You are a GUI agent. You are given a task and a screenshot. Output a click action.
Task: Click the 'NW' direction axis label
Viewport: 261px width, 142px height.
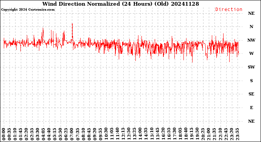tap(251, 40)
